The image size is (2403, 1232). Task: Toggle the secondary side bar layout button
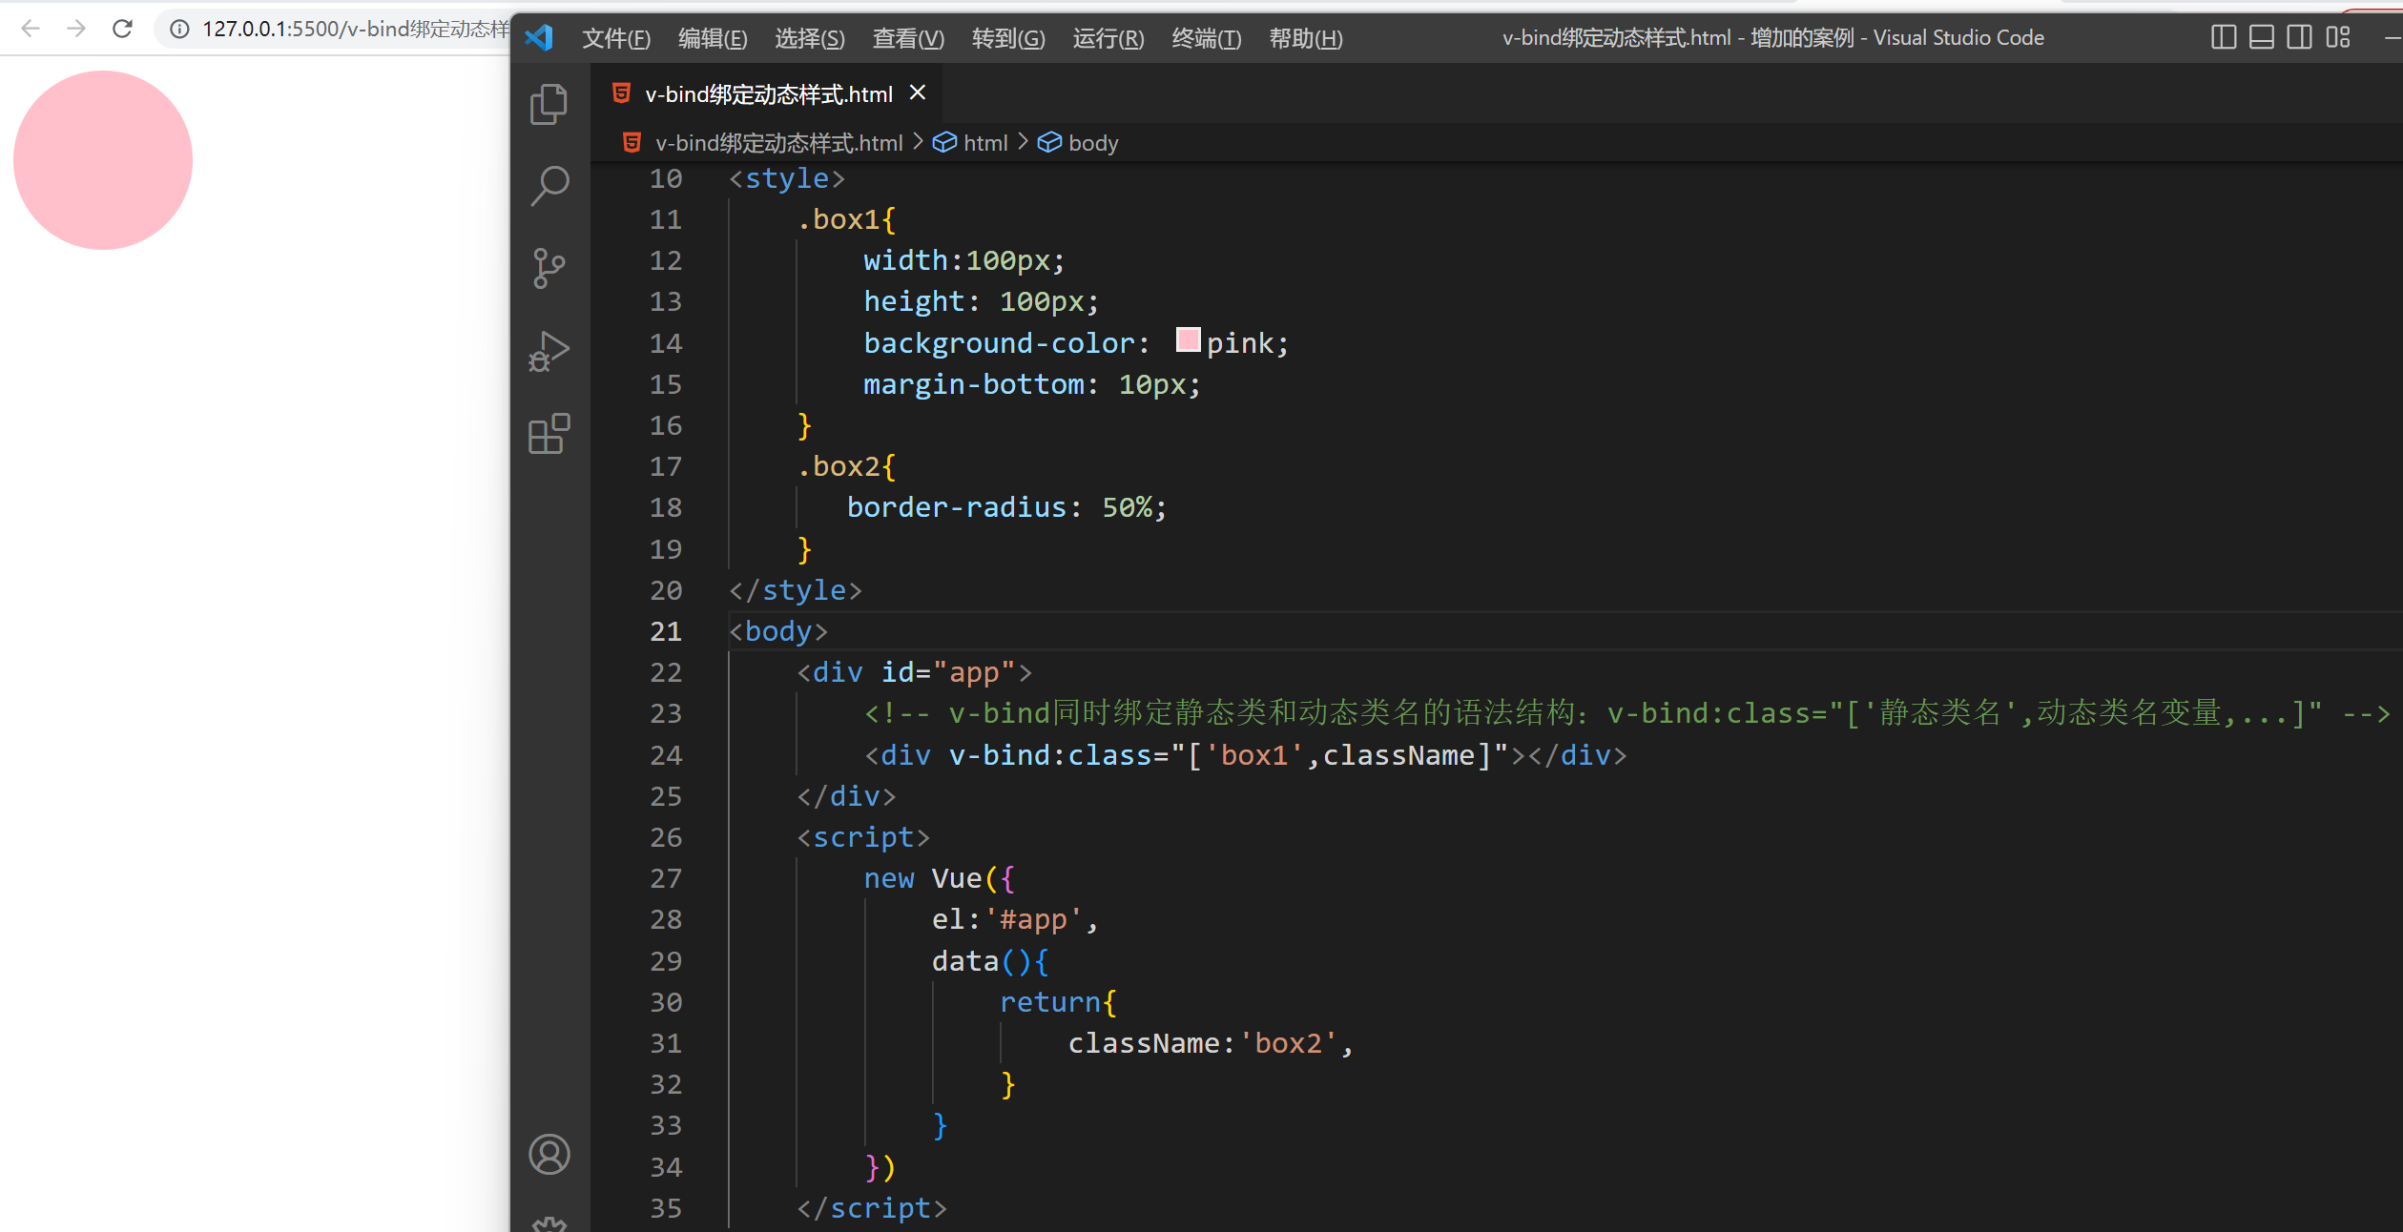[2299, 37]
